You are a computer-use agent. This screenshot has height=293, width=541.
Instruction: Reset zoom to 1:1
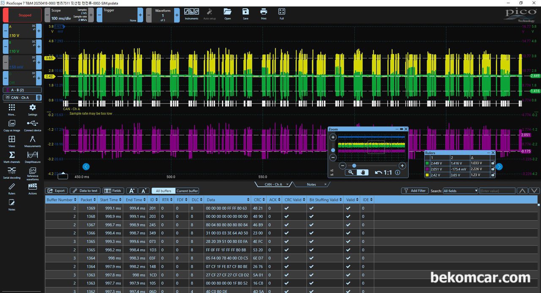[x=383, y=173]
